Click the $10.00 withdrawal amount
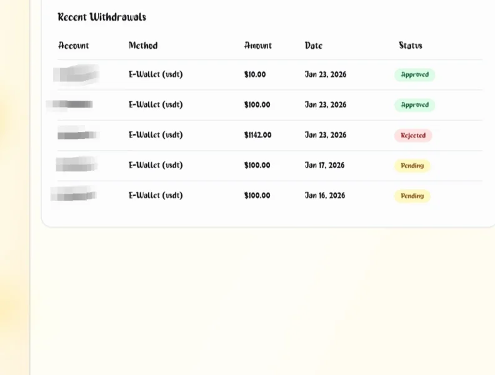 tap(255, 75)
